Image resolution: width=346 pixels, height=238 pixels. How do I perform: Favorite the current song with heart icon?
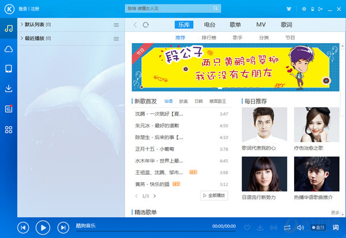click(247, 228)
